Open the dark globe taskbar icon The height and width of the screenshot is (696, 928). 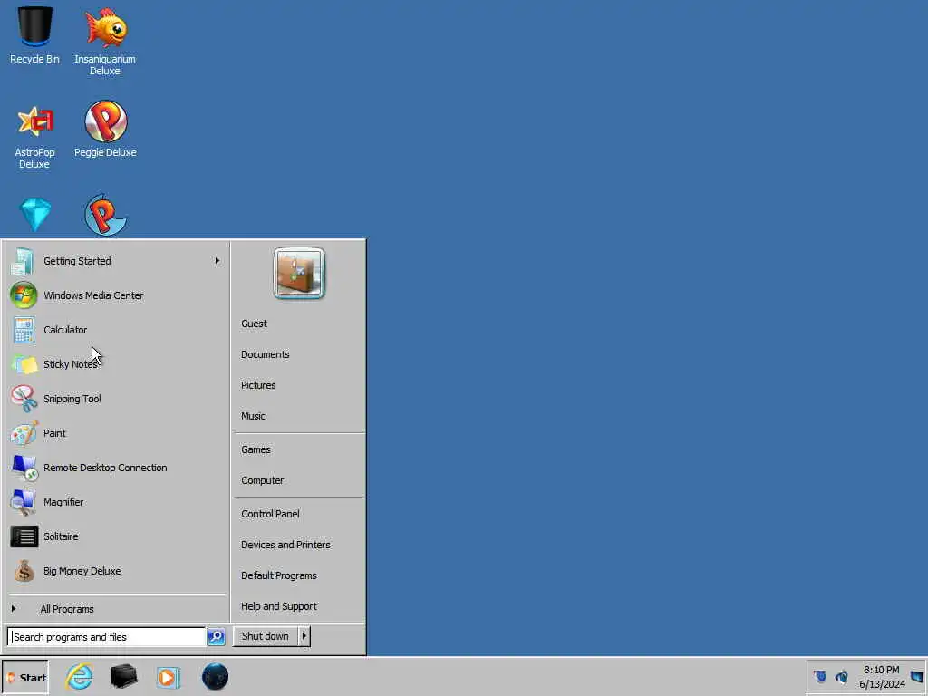[215, 676]
